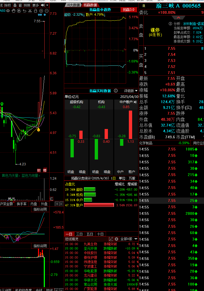The image size is (204, 291).
Task: Click the R marker beside the stock name
Action: coord(144,6)
